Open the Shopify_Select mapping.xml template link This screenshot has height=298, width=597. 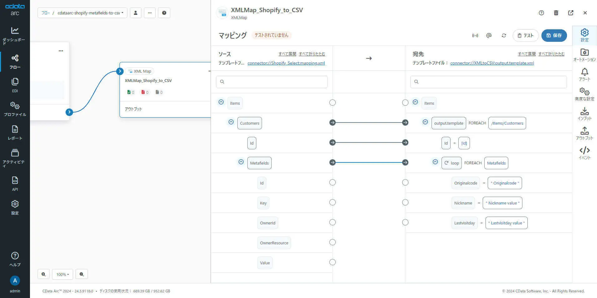coord(286,63)
